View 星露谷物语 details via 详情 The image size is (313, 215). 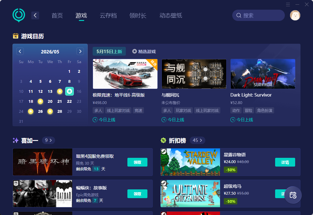pos(285,162)
